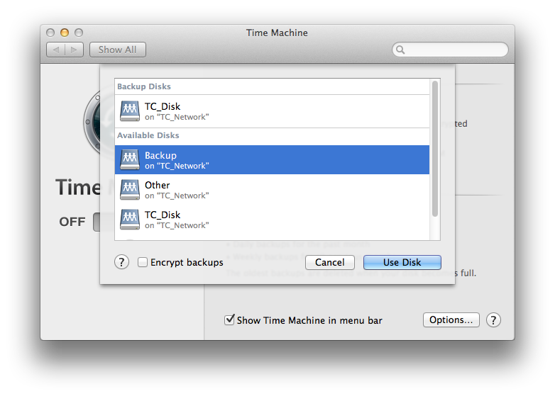Click the Other network drive icon
The height and width of the screenshot is (396, 555).
point(130,189)
